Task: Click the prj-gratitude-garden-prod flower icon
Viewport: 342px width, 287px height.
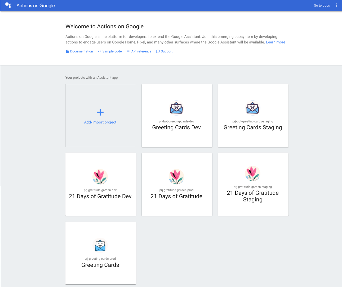Action: coord(176,177)
